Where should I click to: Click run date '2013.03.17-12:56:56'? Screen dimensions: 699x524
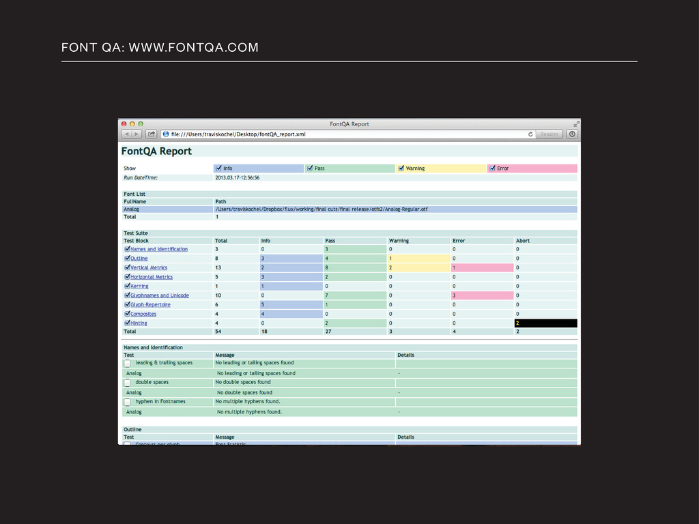click(237, 177)
